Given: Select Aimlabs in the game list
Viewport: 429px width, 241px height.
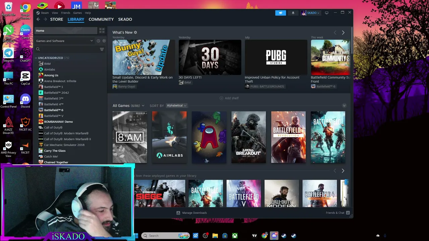Looking at the screenshot, I should coord(49,70).
